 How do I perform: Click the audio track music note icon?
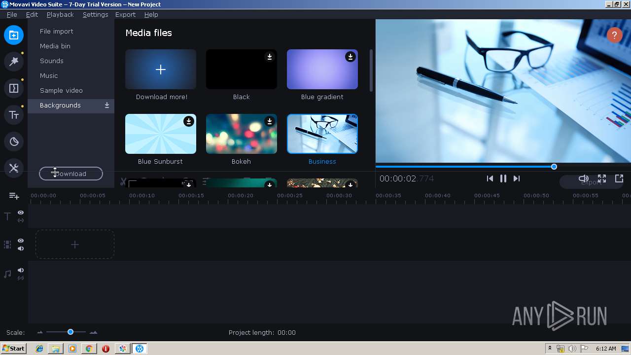(x=7, y=274)
